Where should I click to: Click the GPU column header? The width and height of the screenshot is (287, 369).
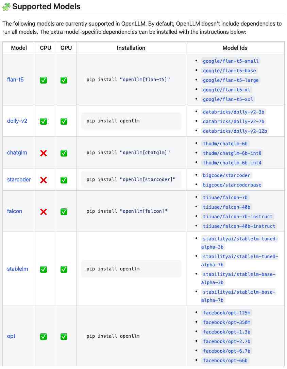tap(66, 48)
